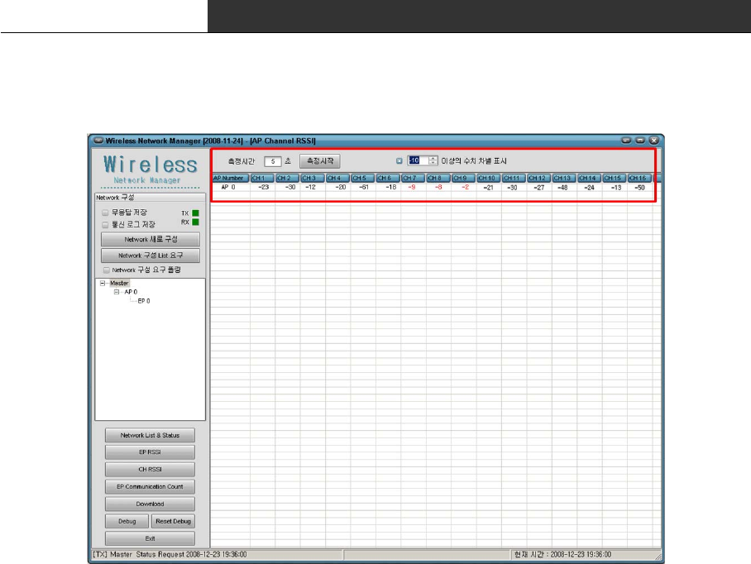
Task: Toggle the 이상의 수치 차별 표시 checkbox
Action: click(x=399, y=161)
